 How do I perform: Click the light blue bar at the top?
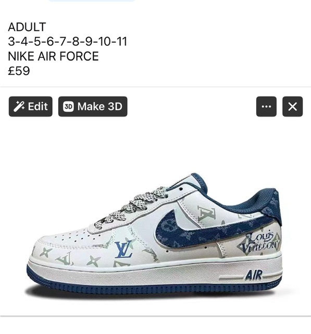click(x=91, y=1)
